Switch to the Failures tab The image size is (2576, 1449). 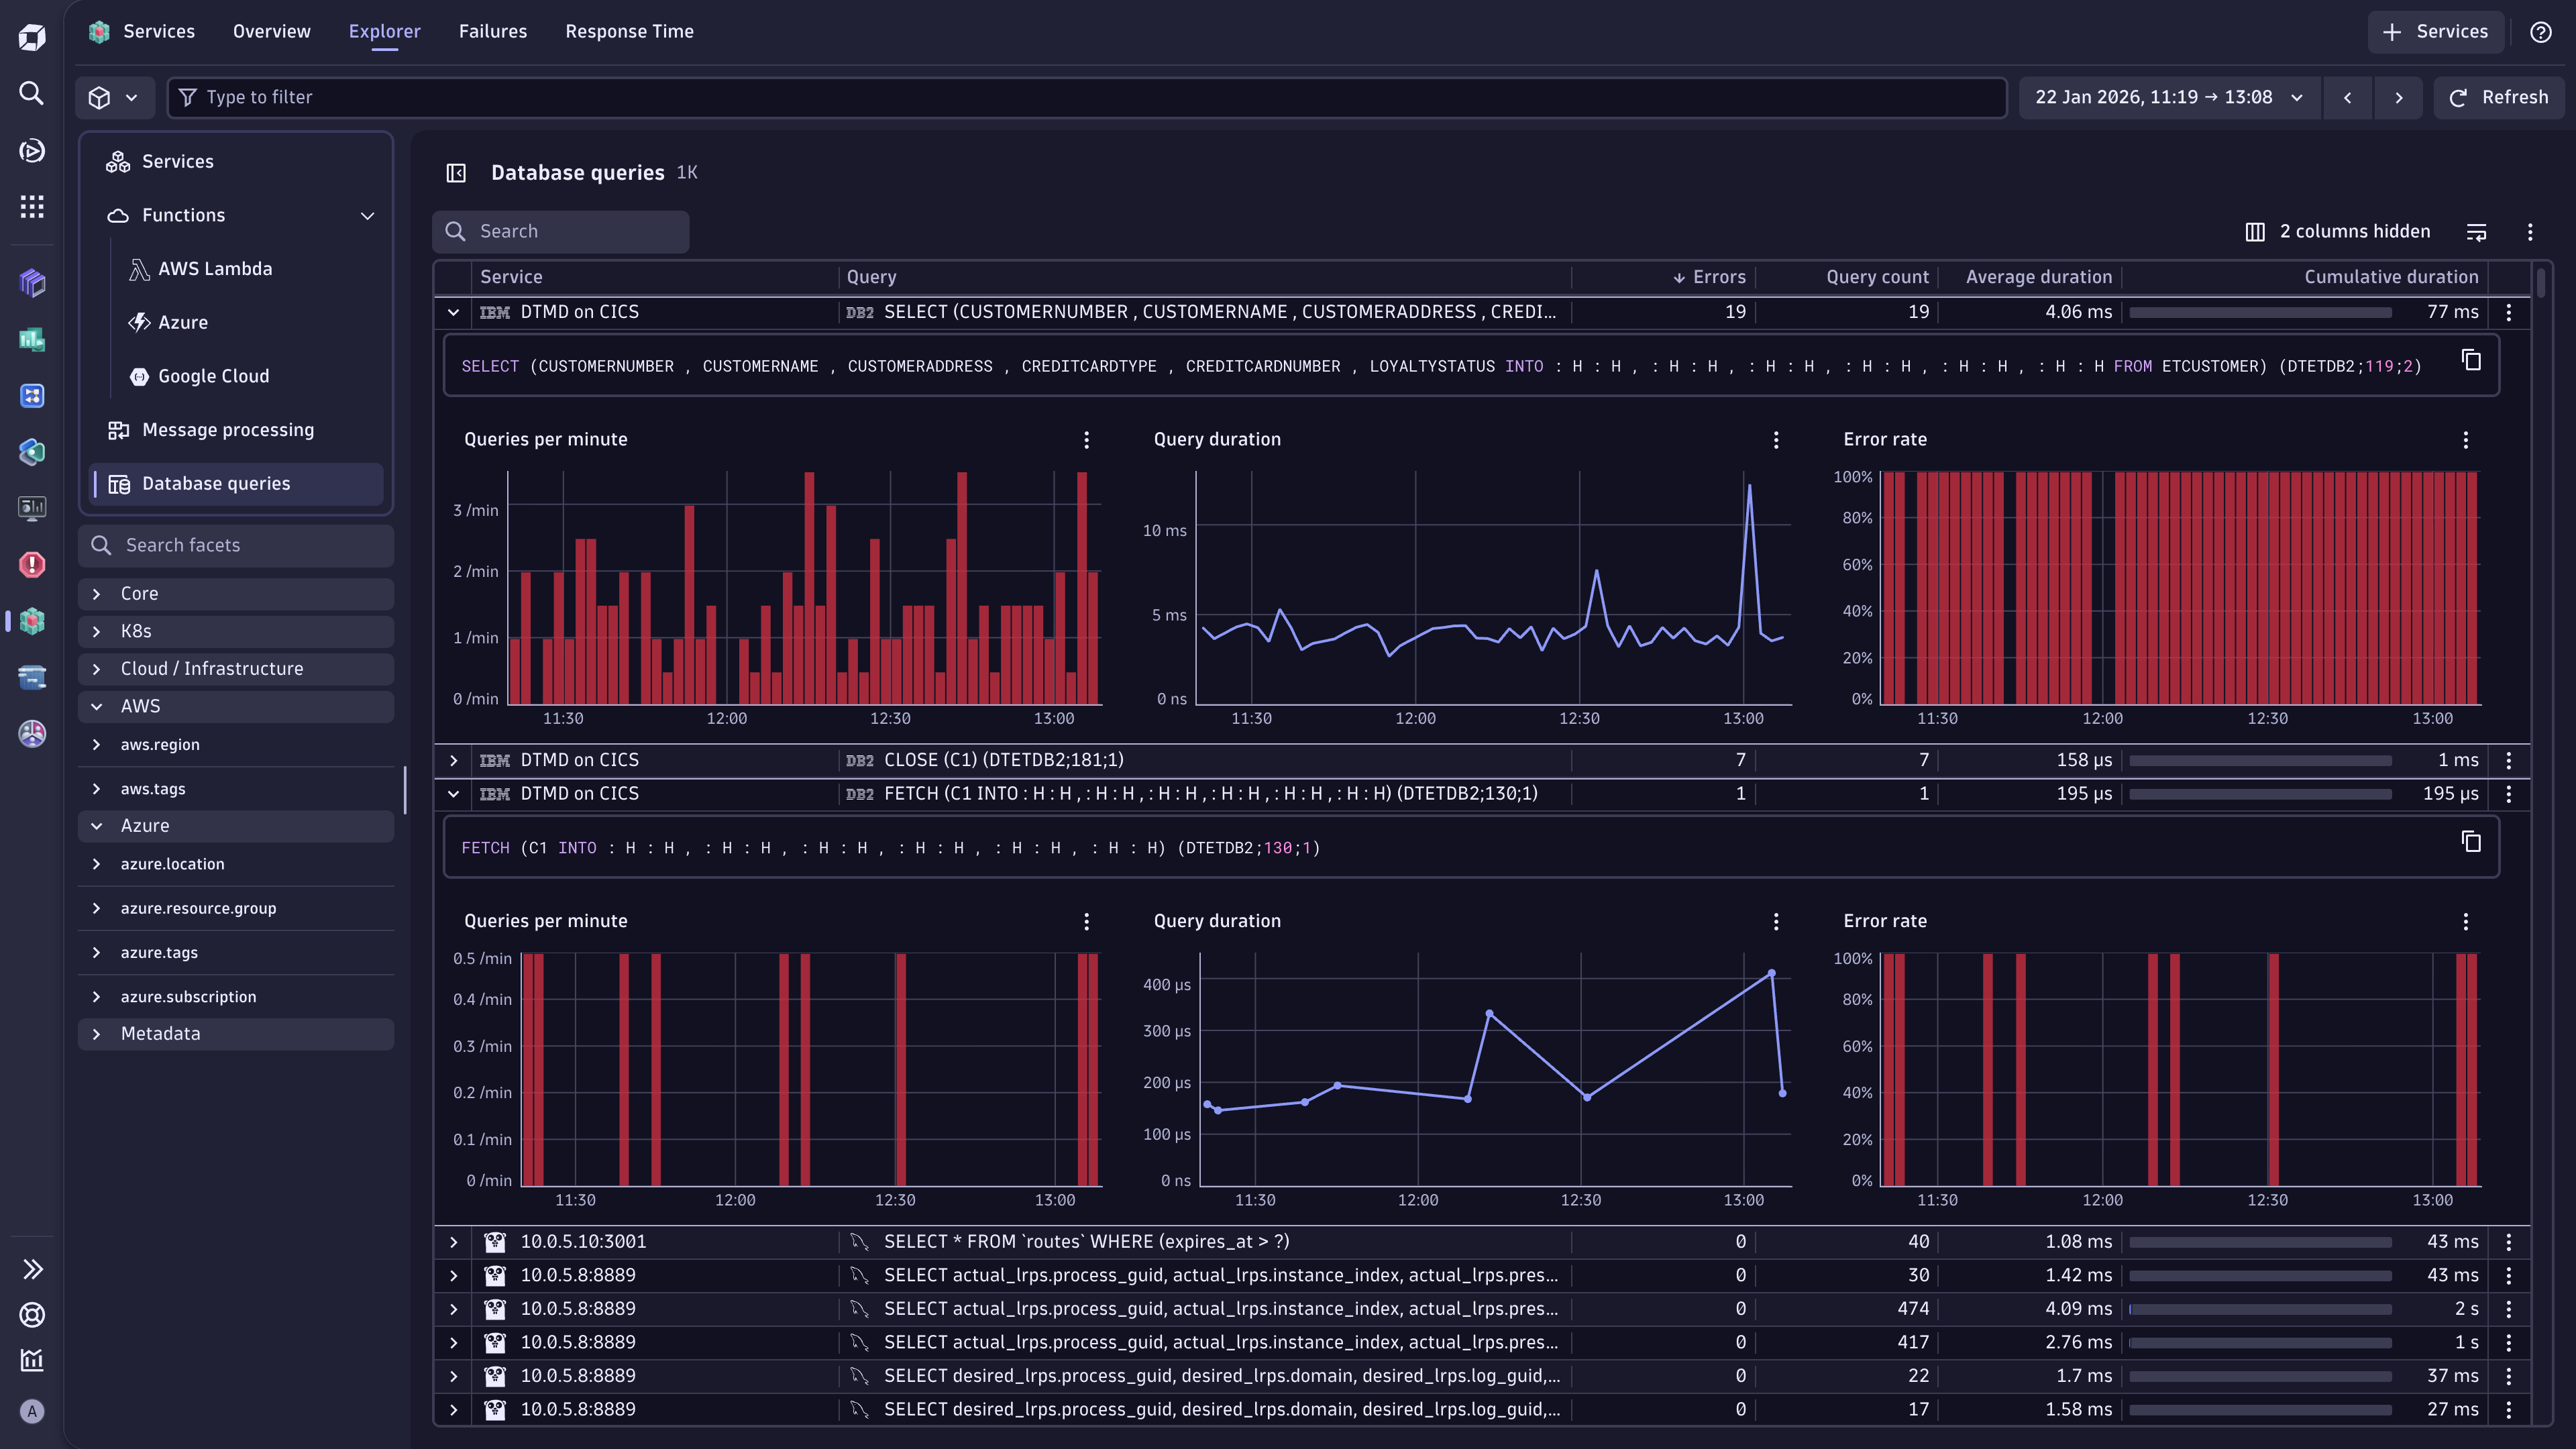point(492,32)
